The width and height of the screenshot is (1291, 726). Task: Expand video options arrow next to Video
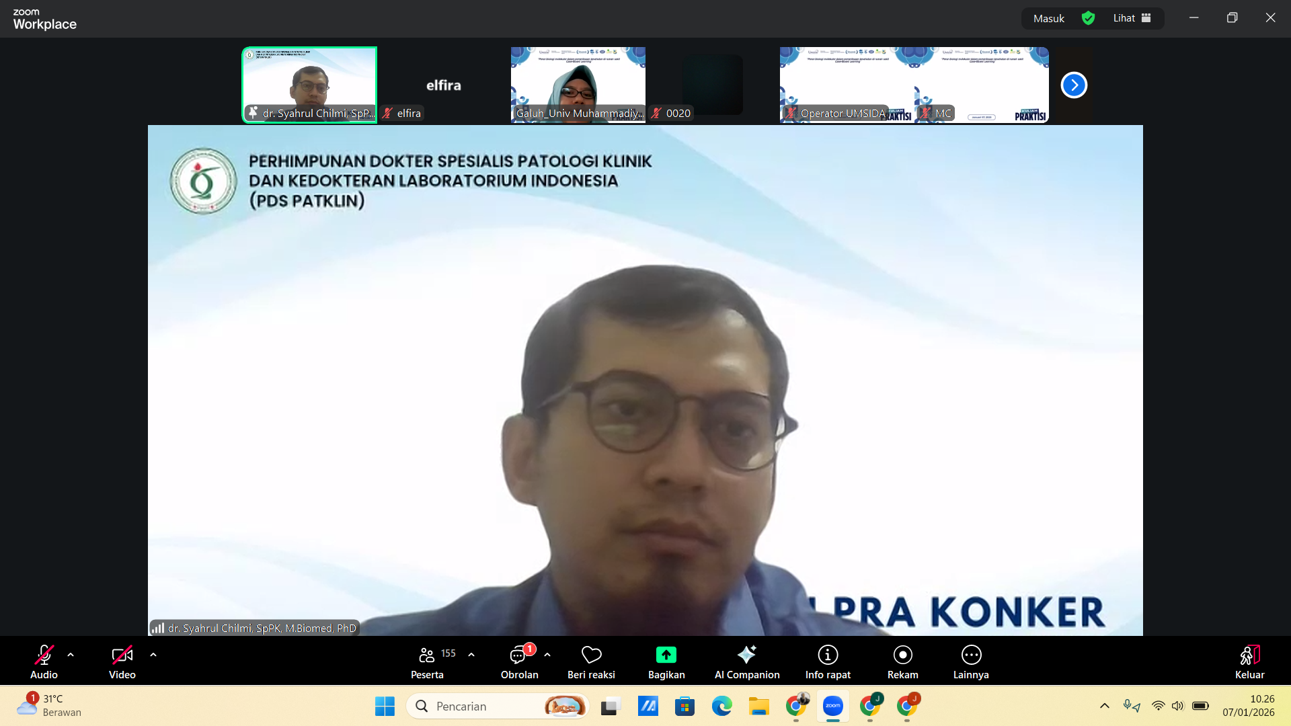(153, 655)
